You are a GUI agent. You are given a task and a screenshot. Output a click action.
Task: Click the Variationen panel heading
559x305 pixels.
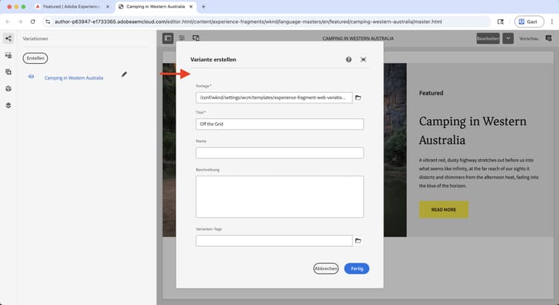(x=35, y=39)
